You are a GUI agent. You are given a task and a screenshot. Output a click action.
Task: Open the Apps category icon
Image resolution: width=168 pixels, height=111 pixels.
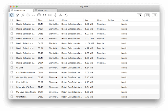click(x=61, y=15)
